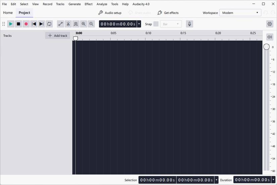Viewport: 277px width, 185px height.
Task: Open the Help menu
Action: click(x=125, y=4)
